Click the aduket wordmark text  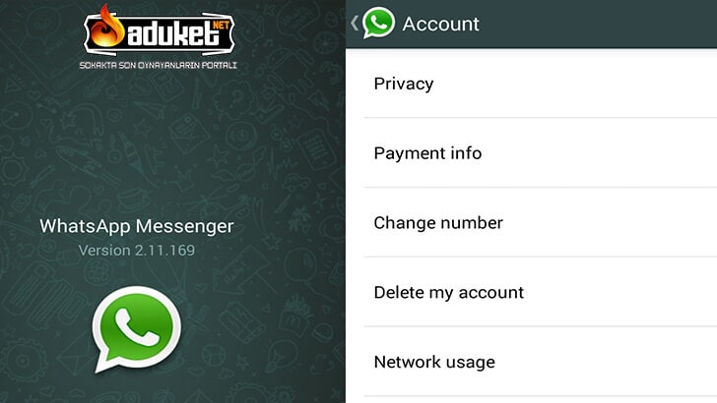pos(173,33)
